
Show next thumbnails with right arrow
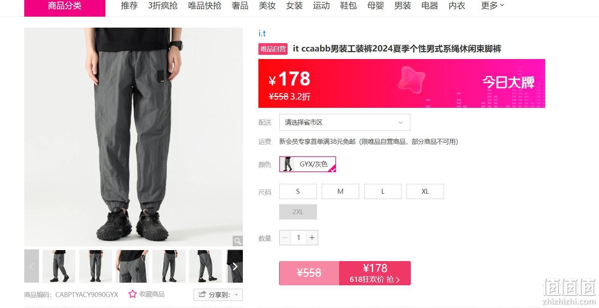235,266
